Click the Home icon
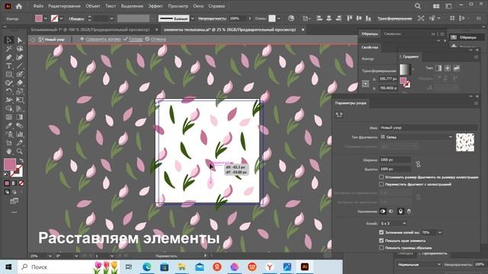The width and height of the screenshot is (488, 274). point(19,6)
